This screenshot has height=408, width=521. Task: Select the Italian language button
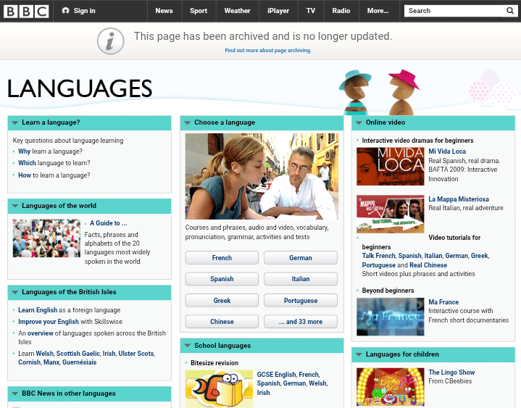tap(301, 279)
